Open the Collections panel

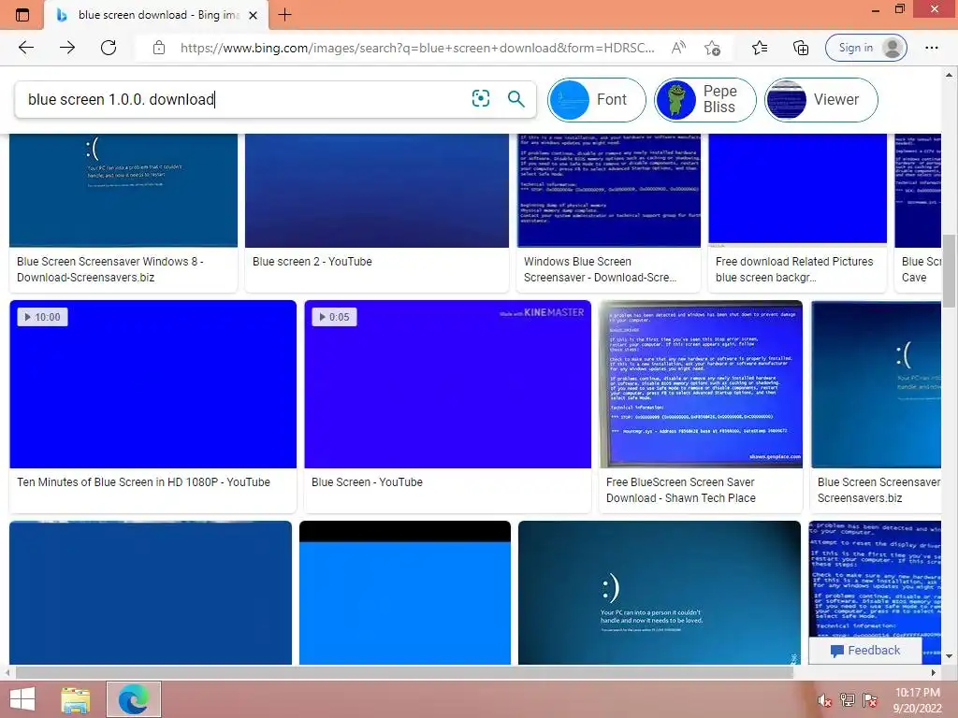point(801,48)
